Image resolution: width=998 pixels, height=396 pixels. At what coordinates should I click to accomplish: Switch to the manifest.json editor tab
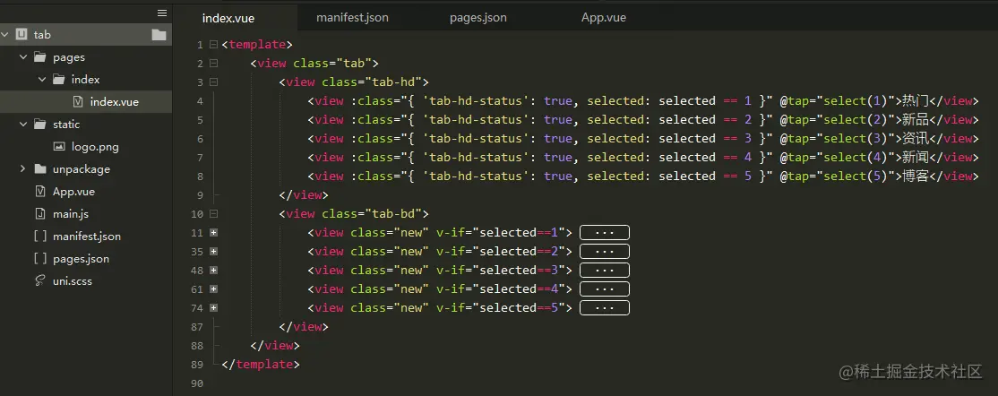click(352, 17)
